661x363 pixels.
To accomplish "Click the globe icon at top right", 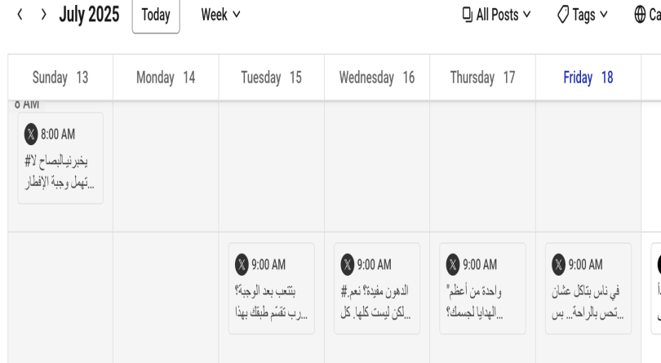I will (640, 15).
